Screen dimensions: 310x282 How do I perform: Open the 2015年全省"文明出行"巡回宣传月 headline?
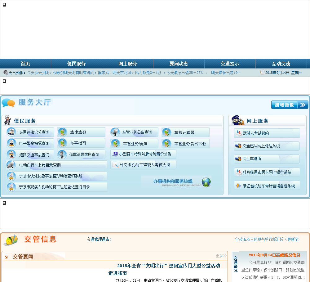164,269
